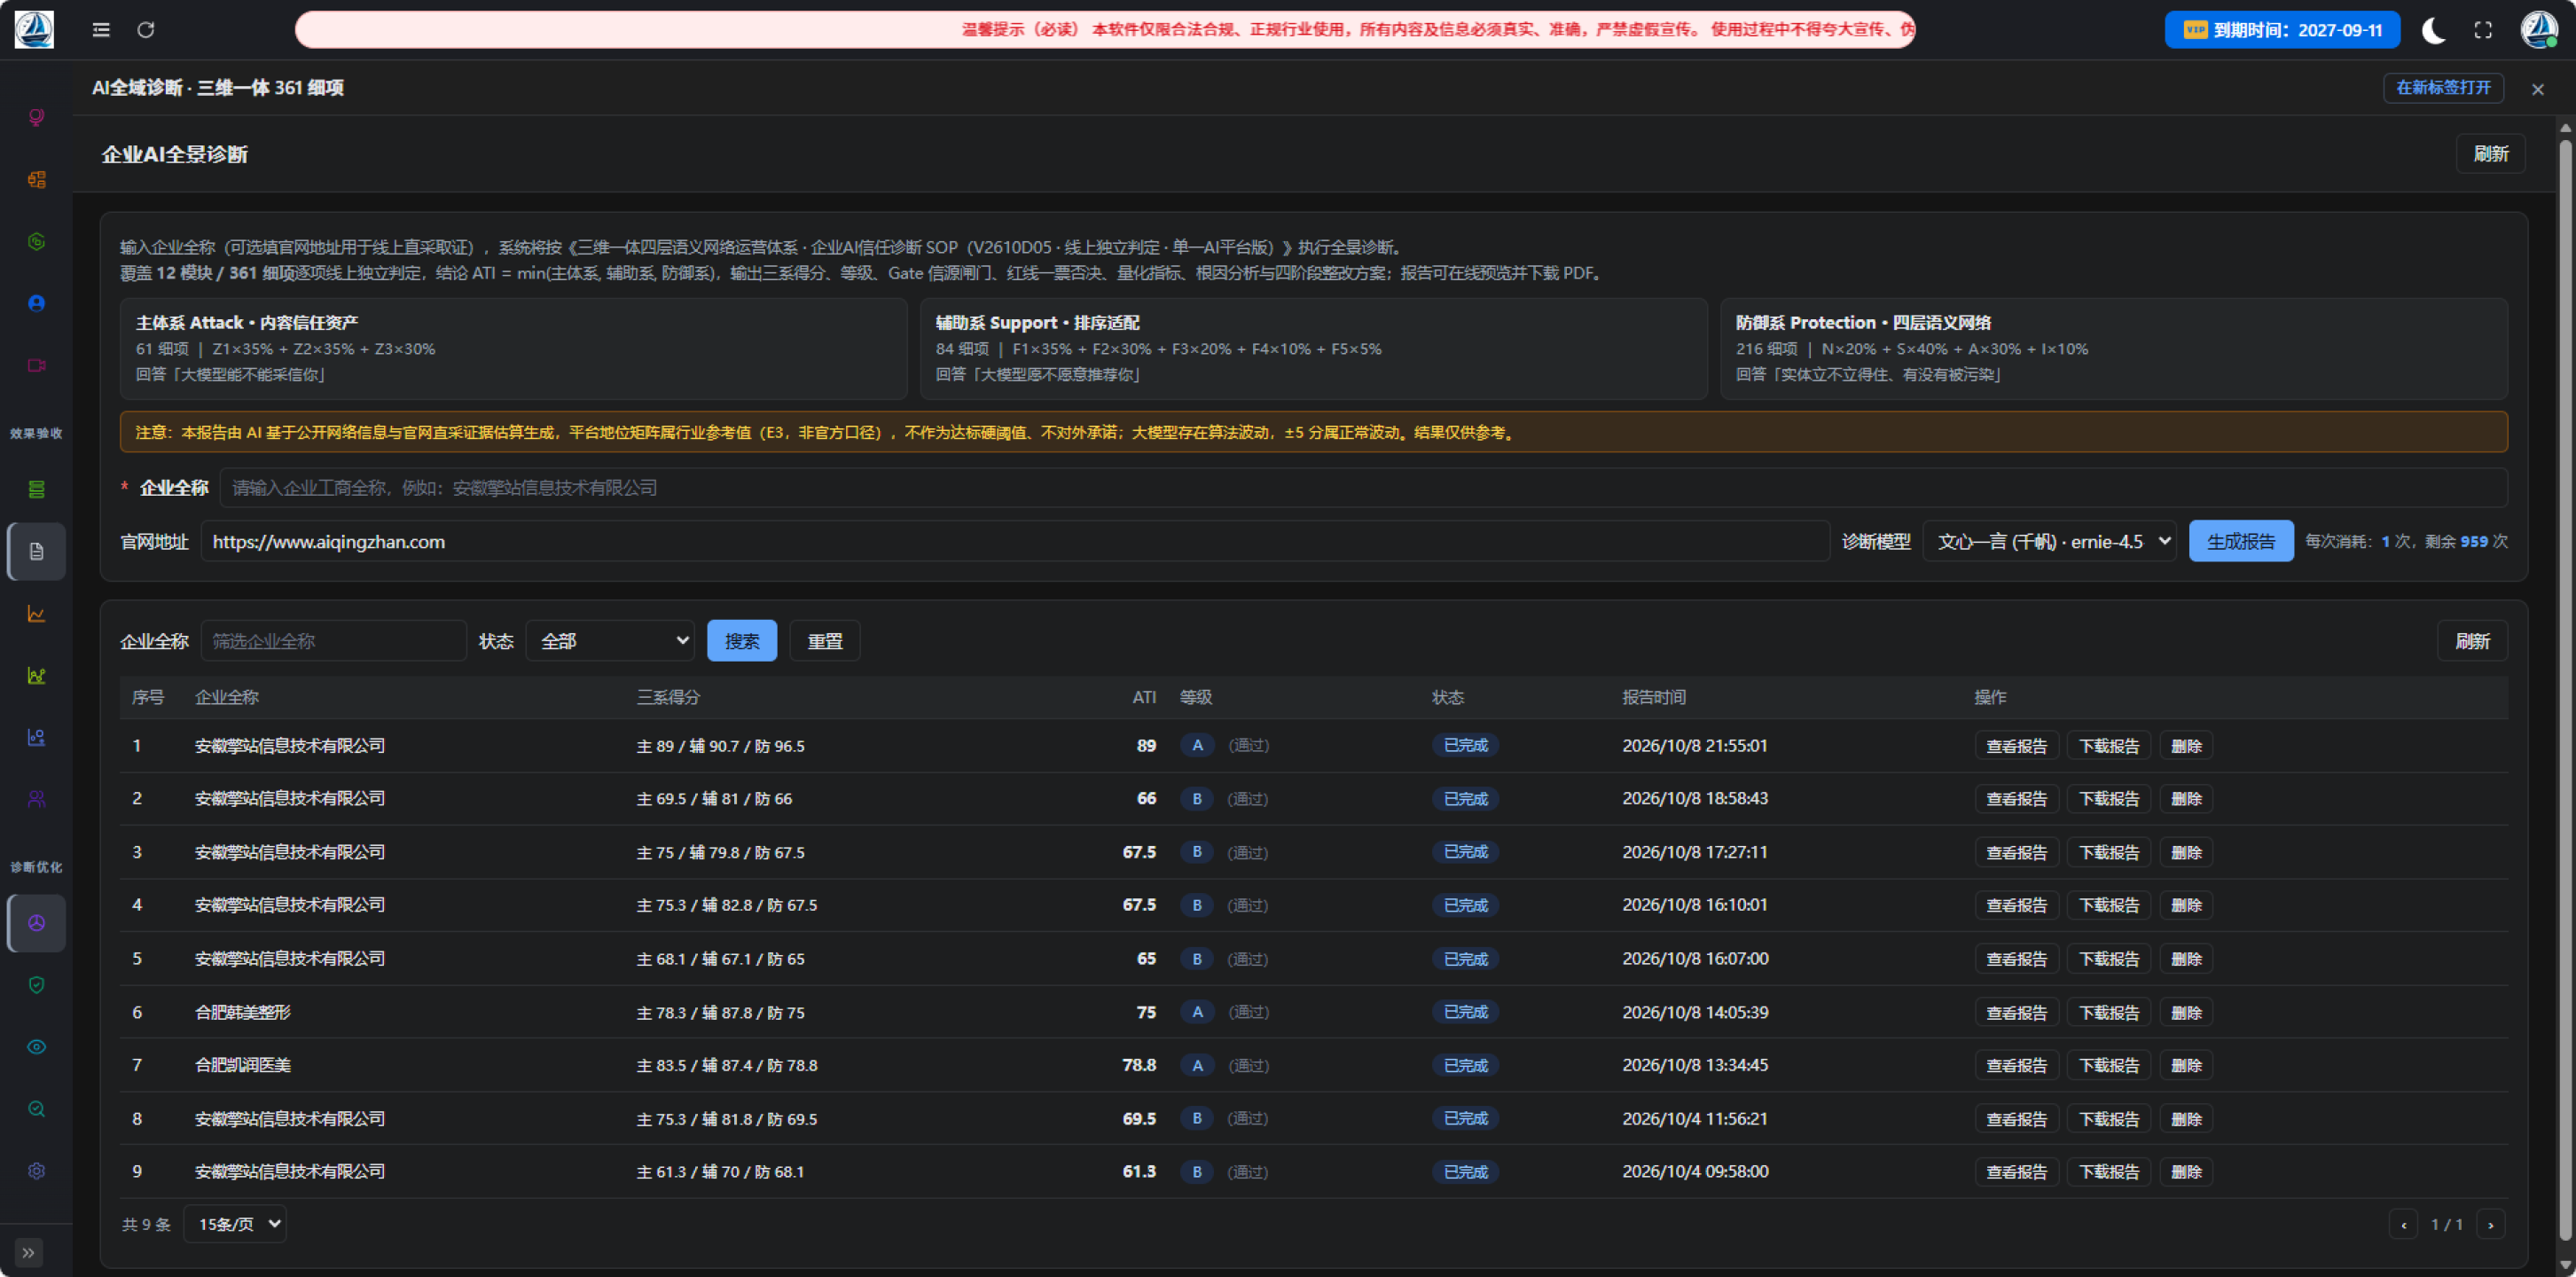Click the next page arrow in pagination
2576x1277 pixels.
click(x=2490, y=1224)
